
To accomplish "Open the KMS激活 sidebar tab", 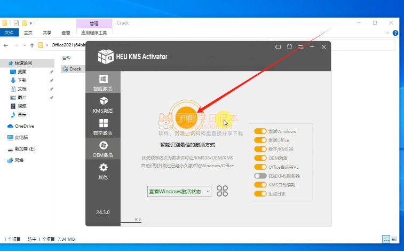I will coord(103,104).
